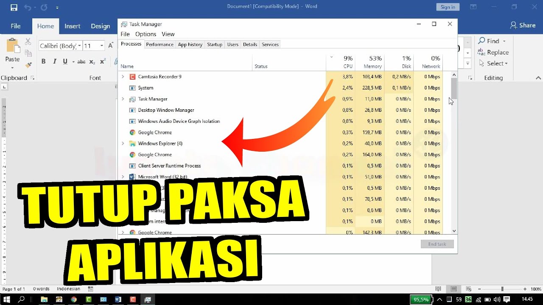
Task: Click the Copy icon in the Clipboard group
Action: [x=28, y=53]
